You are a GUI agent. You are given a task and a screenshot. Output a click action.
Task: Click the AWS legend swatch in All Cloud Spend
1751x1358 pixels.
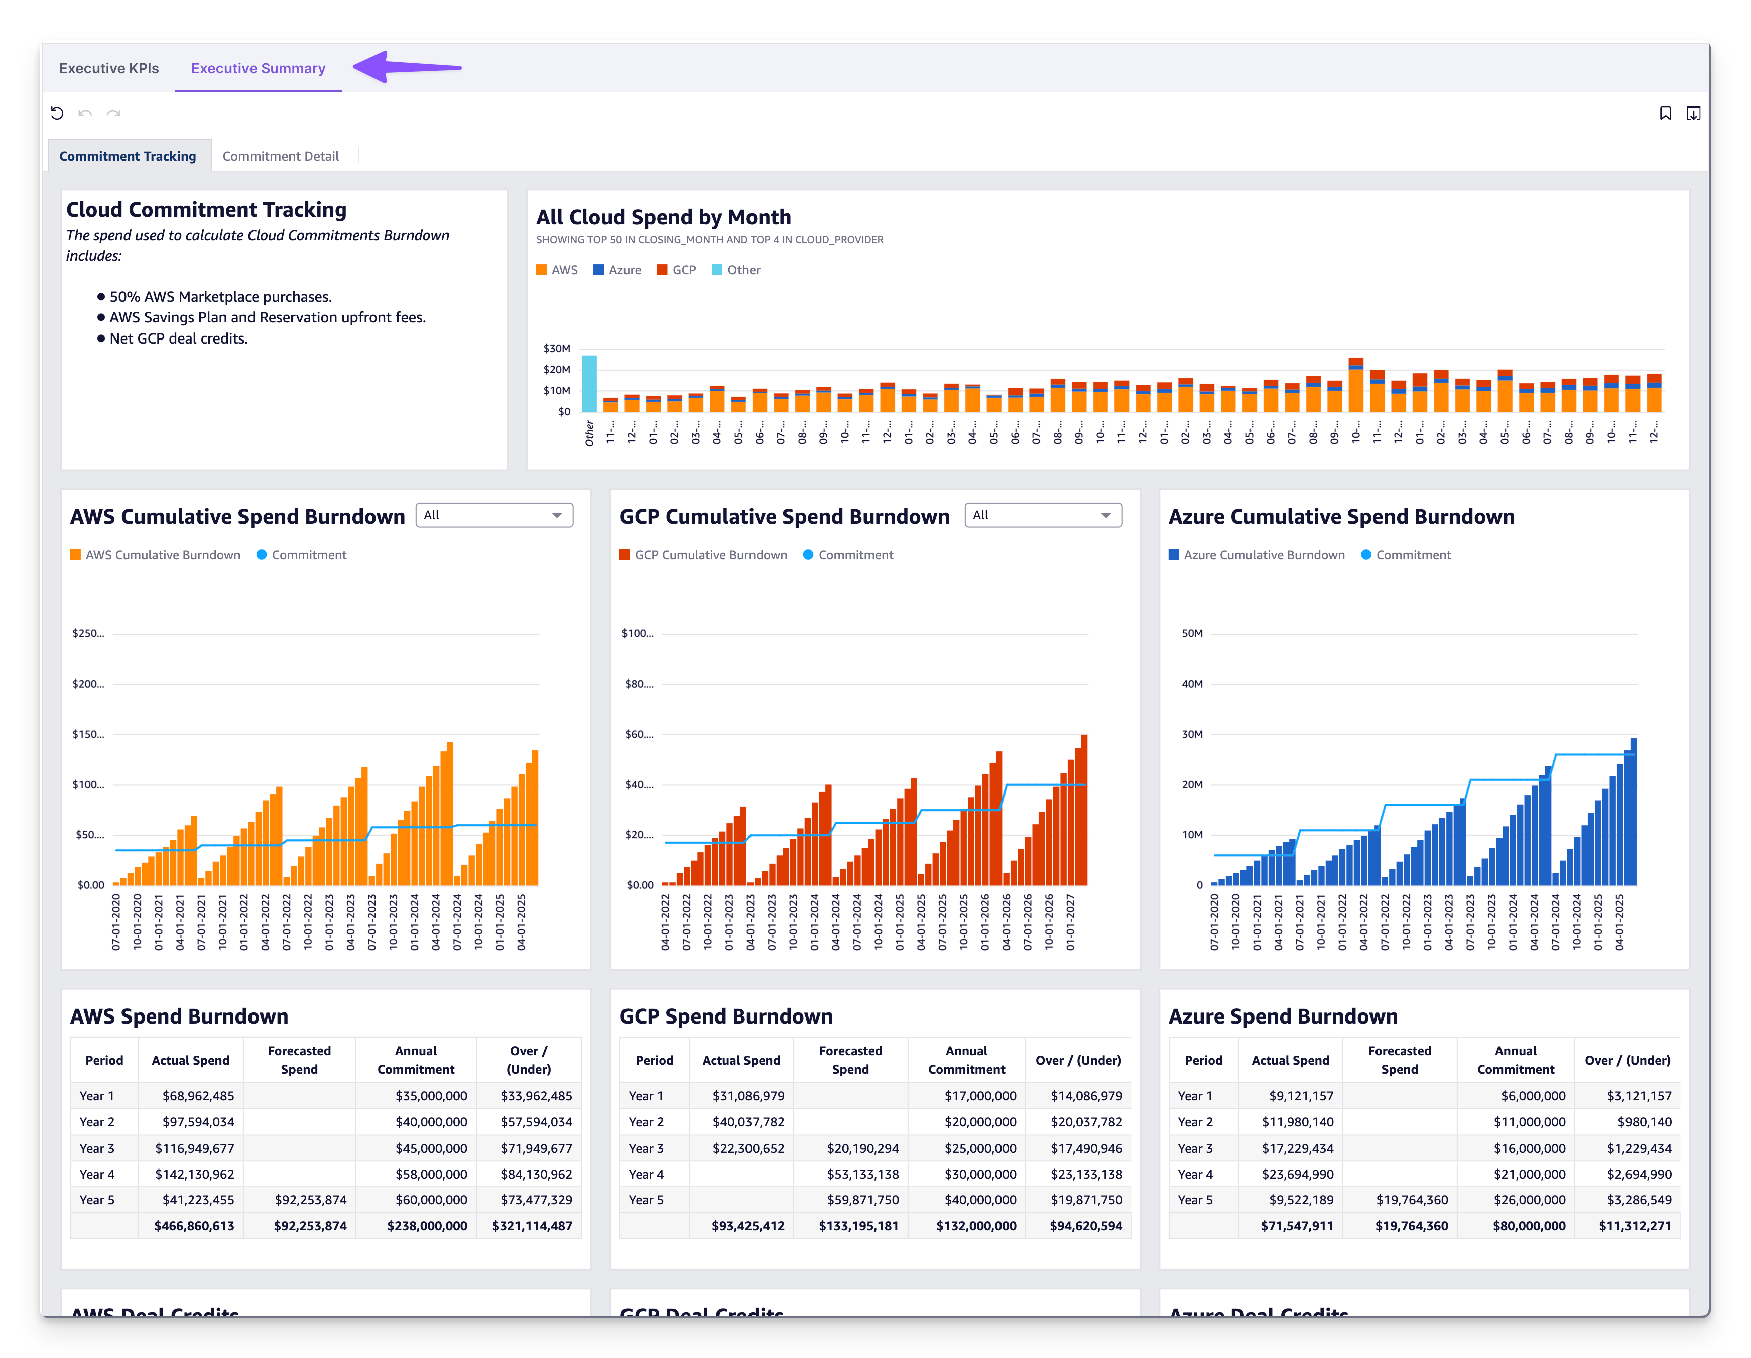542,270
